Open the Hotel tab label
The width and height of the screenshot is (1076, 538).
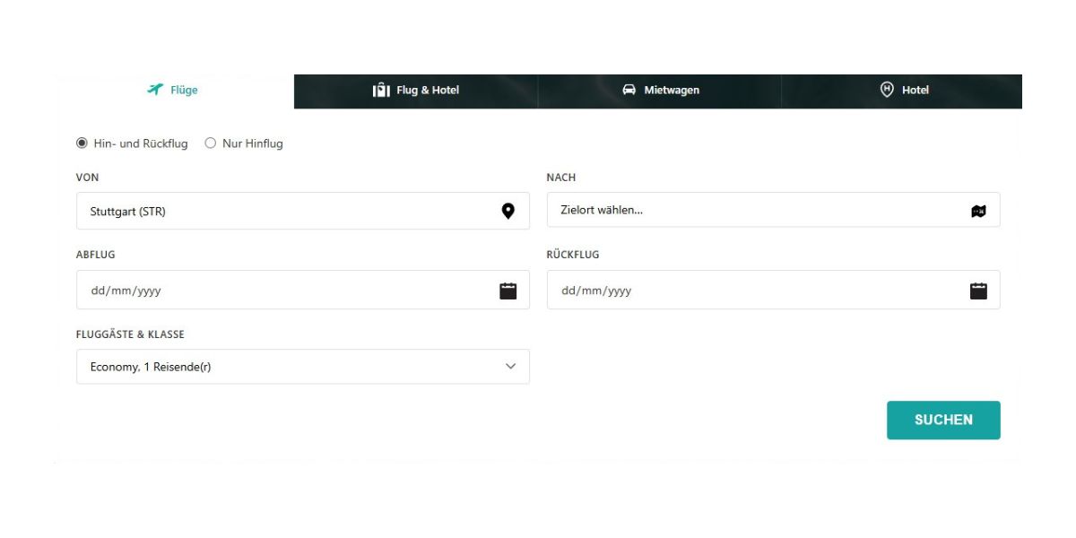click(915, 91)
